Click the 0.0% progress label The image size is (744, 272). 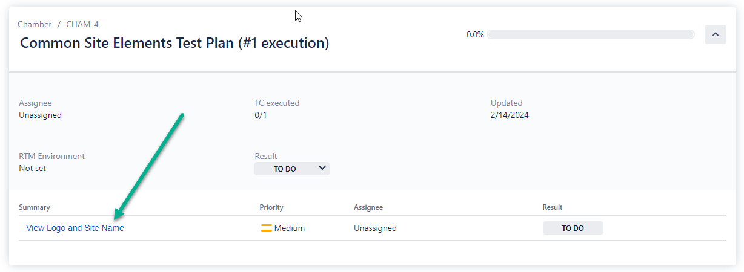tap(475, 34)
